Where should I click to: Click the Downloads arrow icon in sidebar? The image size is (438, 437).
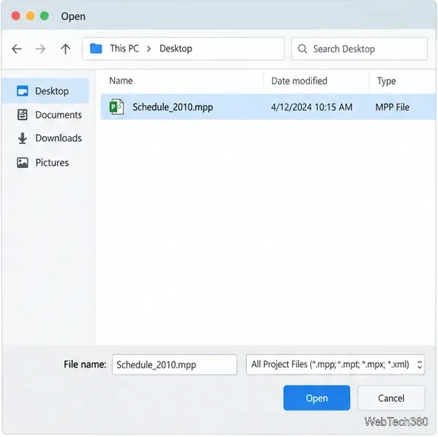click(x=22, y=139)
